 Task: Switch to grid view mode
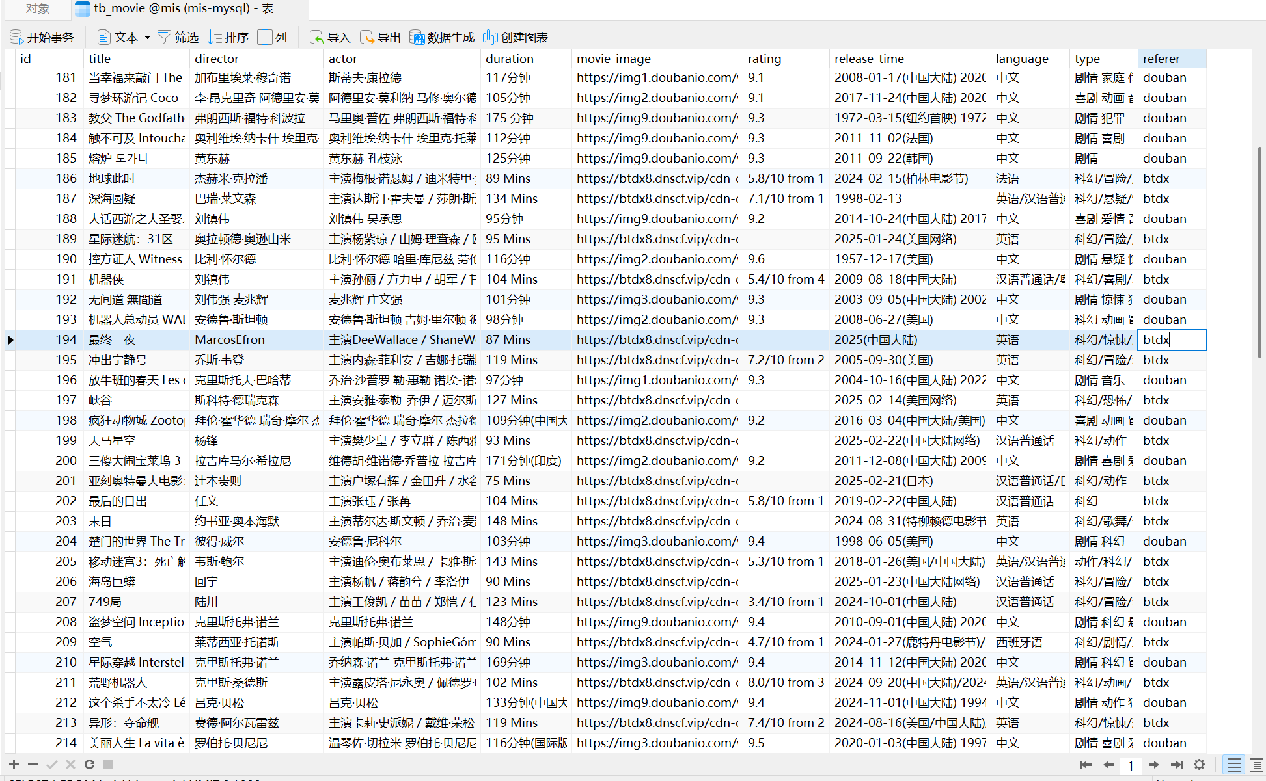point(1233,765)
